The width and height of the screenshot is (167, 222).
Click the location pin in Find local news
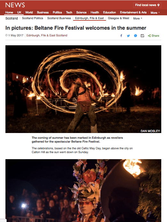(x=158, y=5)
